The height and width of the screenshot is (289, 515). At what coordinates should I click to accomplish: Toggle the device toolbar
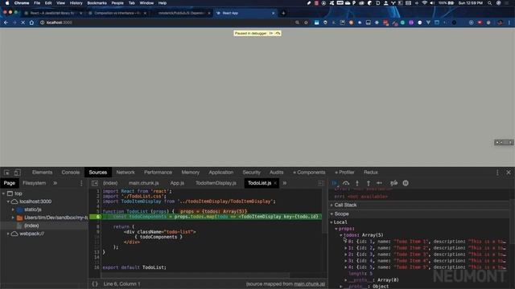point(17,173)
